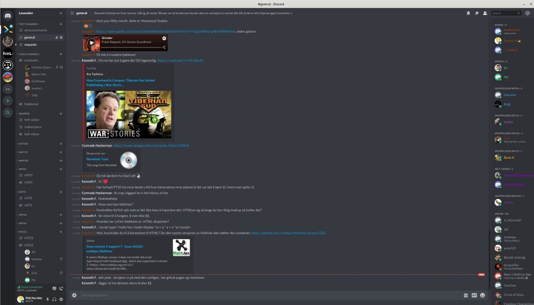
Task: Toggle microphone mute in user panel
Action: (x=48, y=299)
